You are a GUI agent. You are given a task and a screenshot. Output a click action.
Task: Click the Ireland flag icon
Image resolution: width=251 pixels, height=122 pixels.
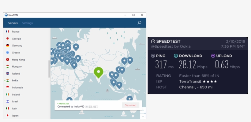pos(8,94)
